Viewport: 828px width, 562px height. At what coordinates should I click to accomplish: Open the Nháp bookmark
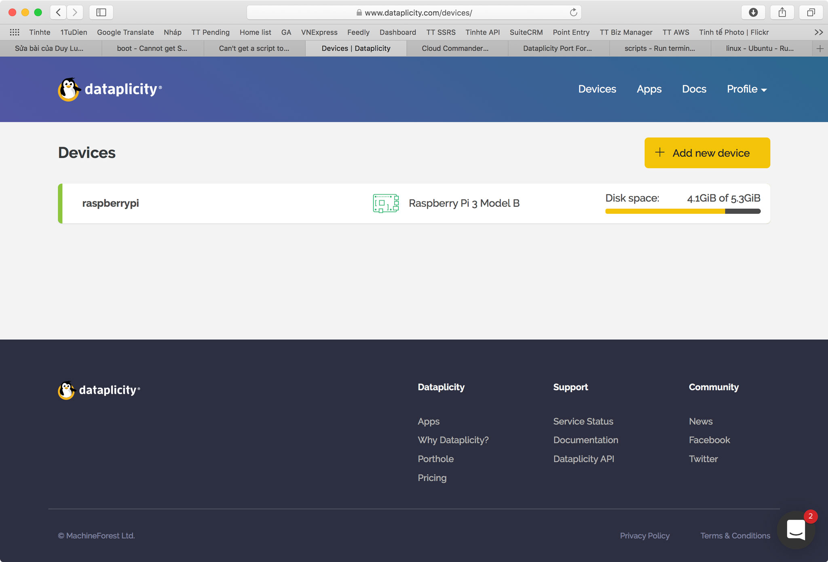pyautogui.click(x=173, y=32)
